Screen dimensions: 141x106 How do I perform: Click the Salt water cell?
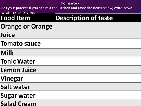[x=27, y=87]
